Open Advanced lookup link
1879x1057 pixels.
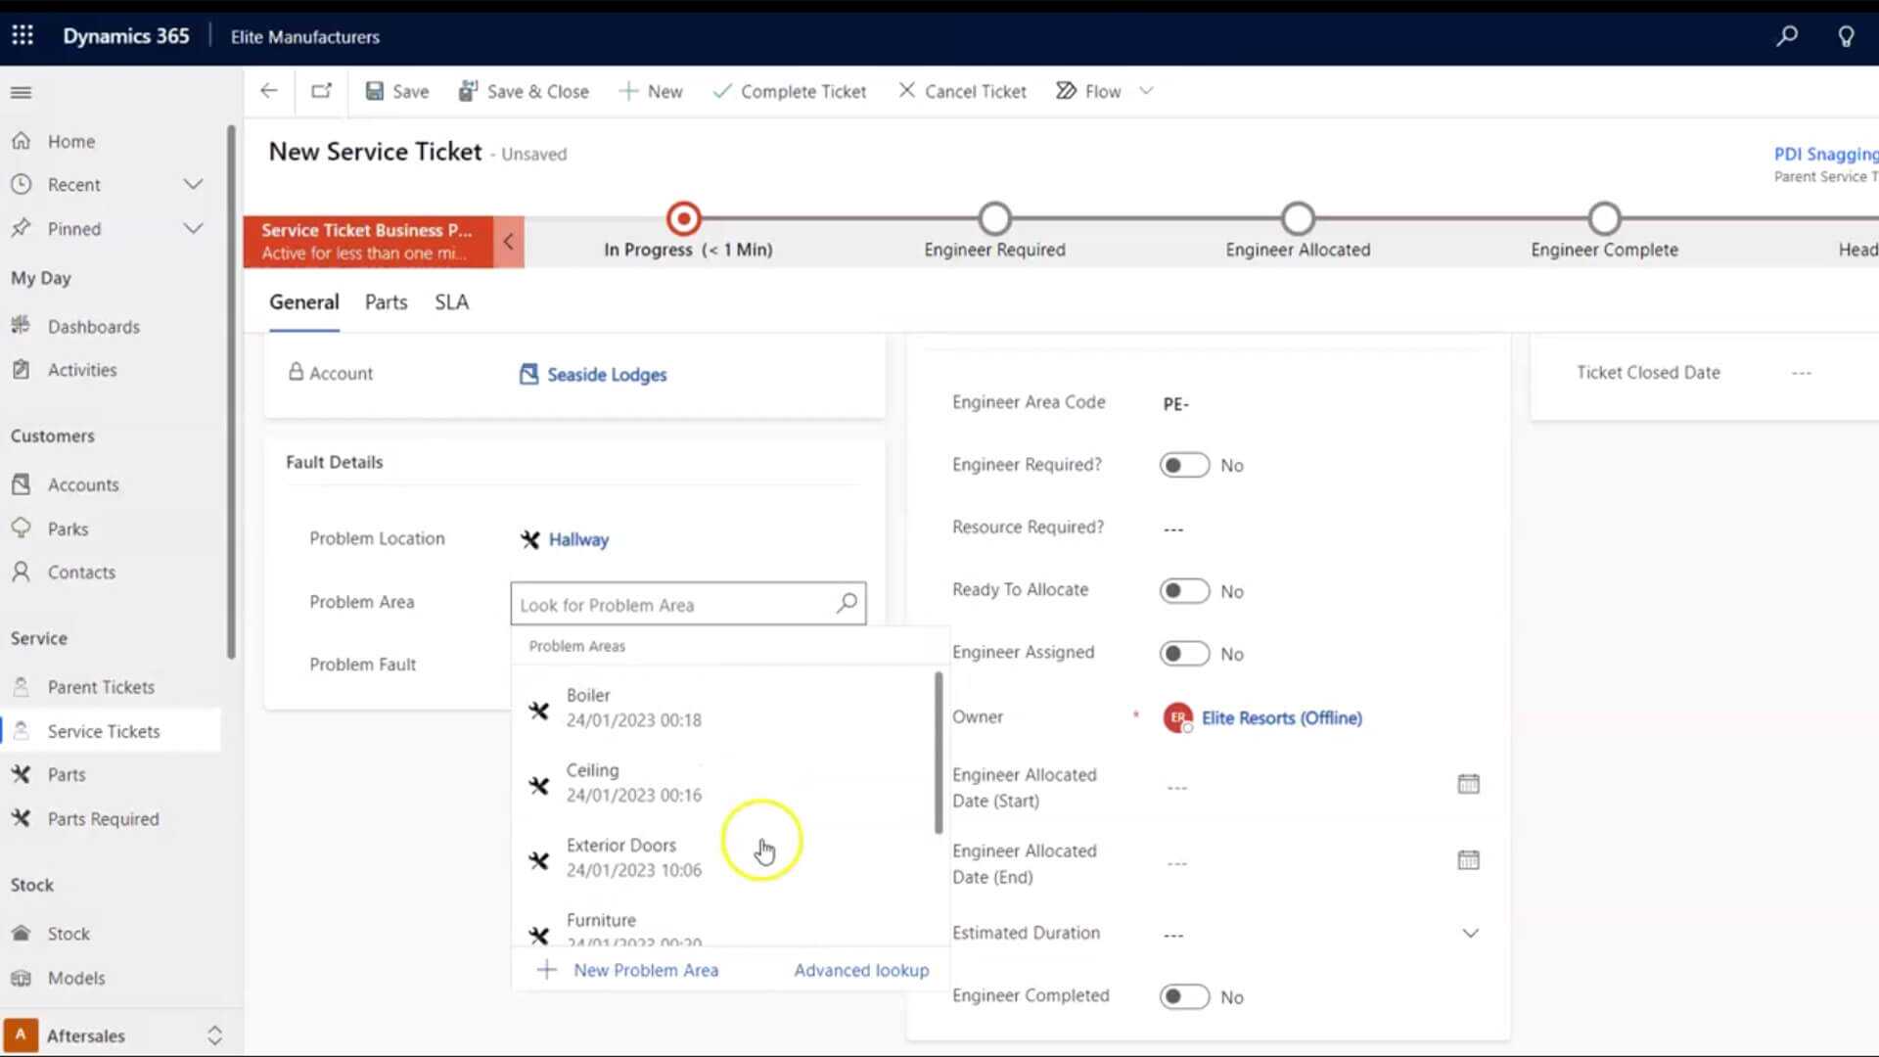coord(861,970)
